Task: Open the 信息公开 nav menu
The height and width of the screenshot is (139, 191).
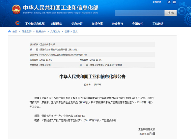Action: pos(77,24)
